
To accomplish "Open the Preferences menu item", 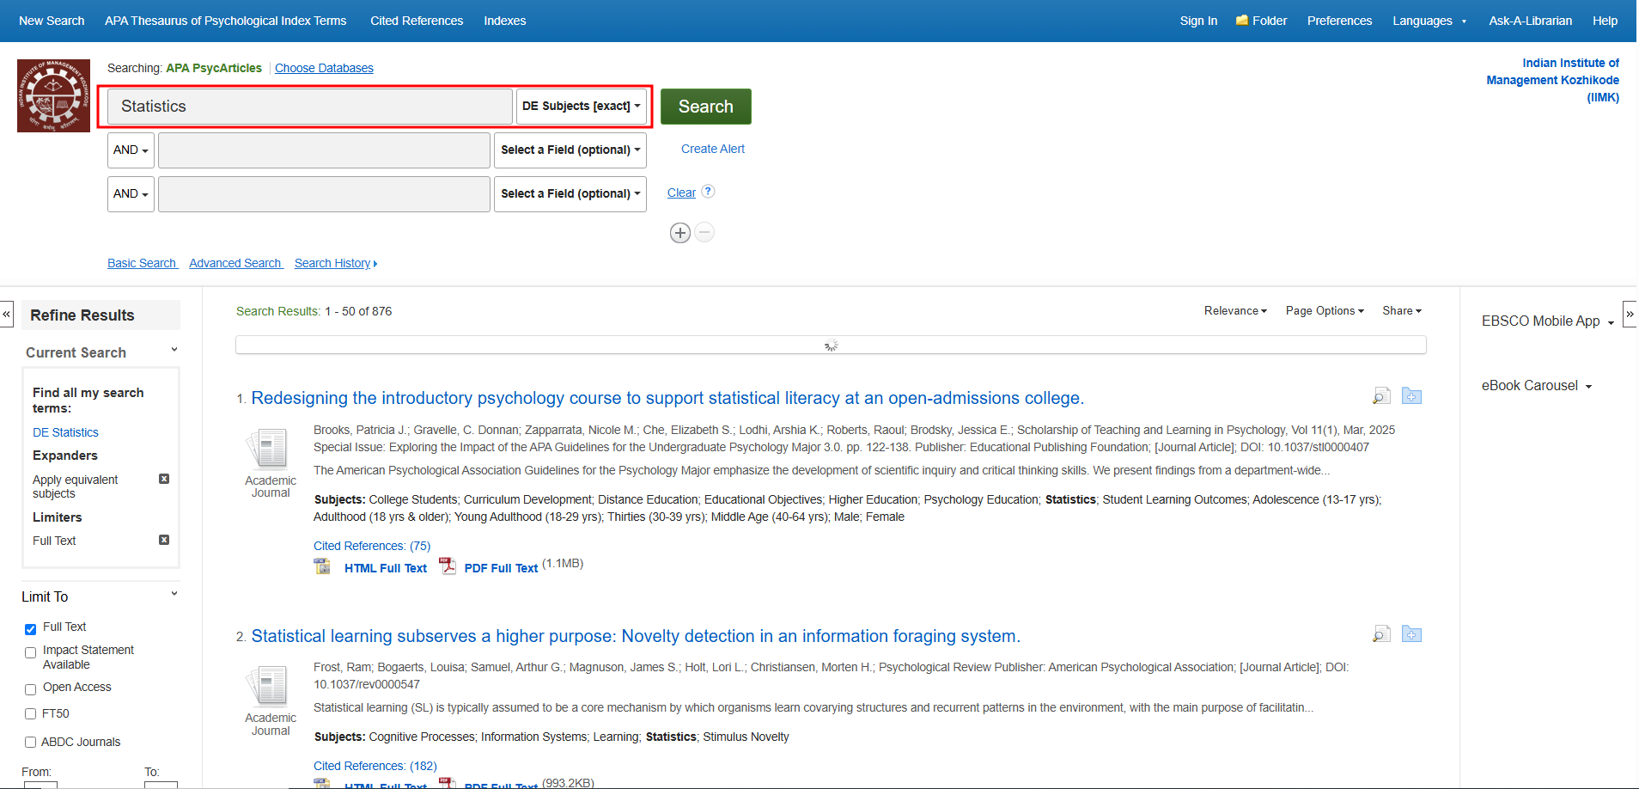I will pyautogui.click(x=1339, y=21).
